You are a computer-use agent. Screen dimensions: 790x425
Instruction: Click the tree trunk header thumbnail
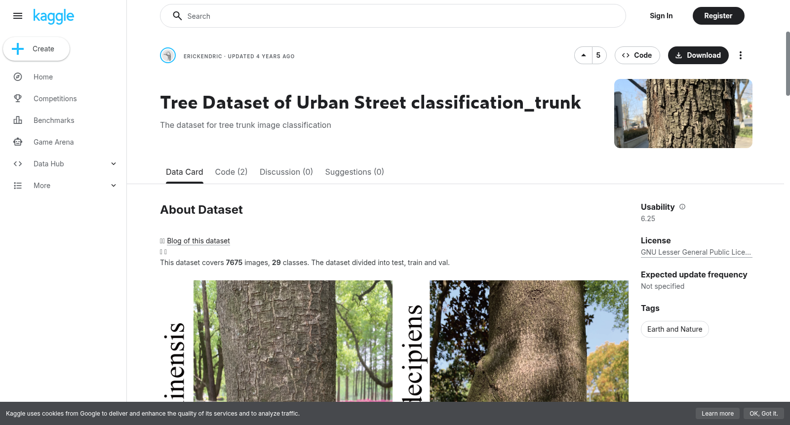coord(683,114)
